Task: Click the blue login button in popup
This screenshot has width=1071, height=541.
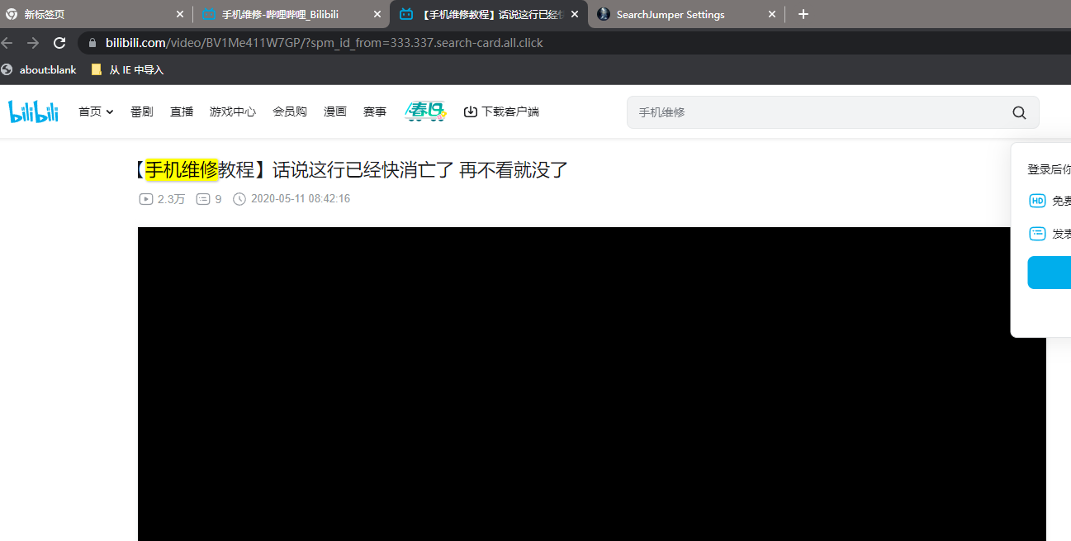Action: click(1049, 273)
